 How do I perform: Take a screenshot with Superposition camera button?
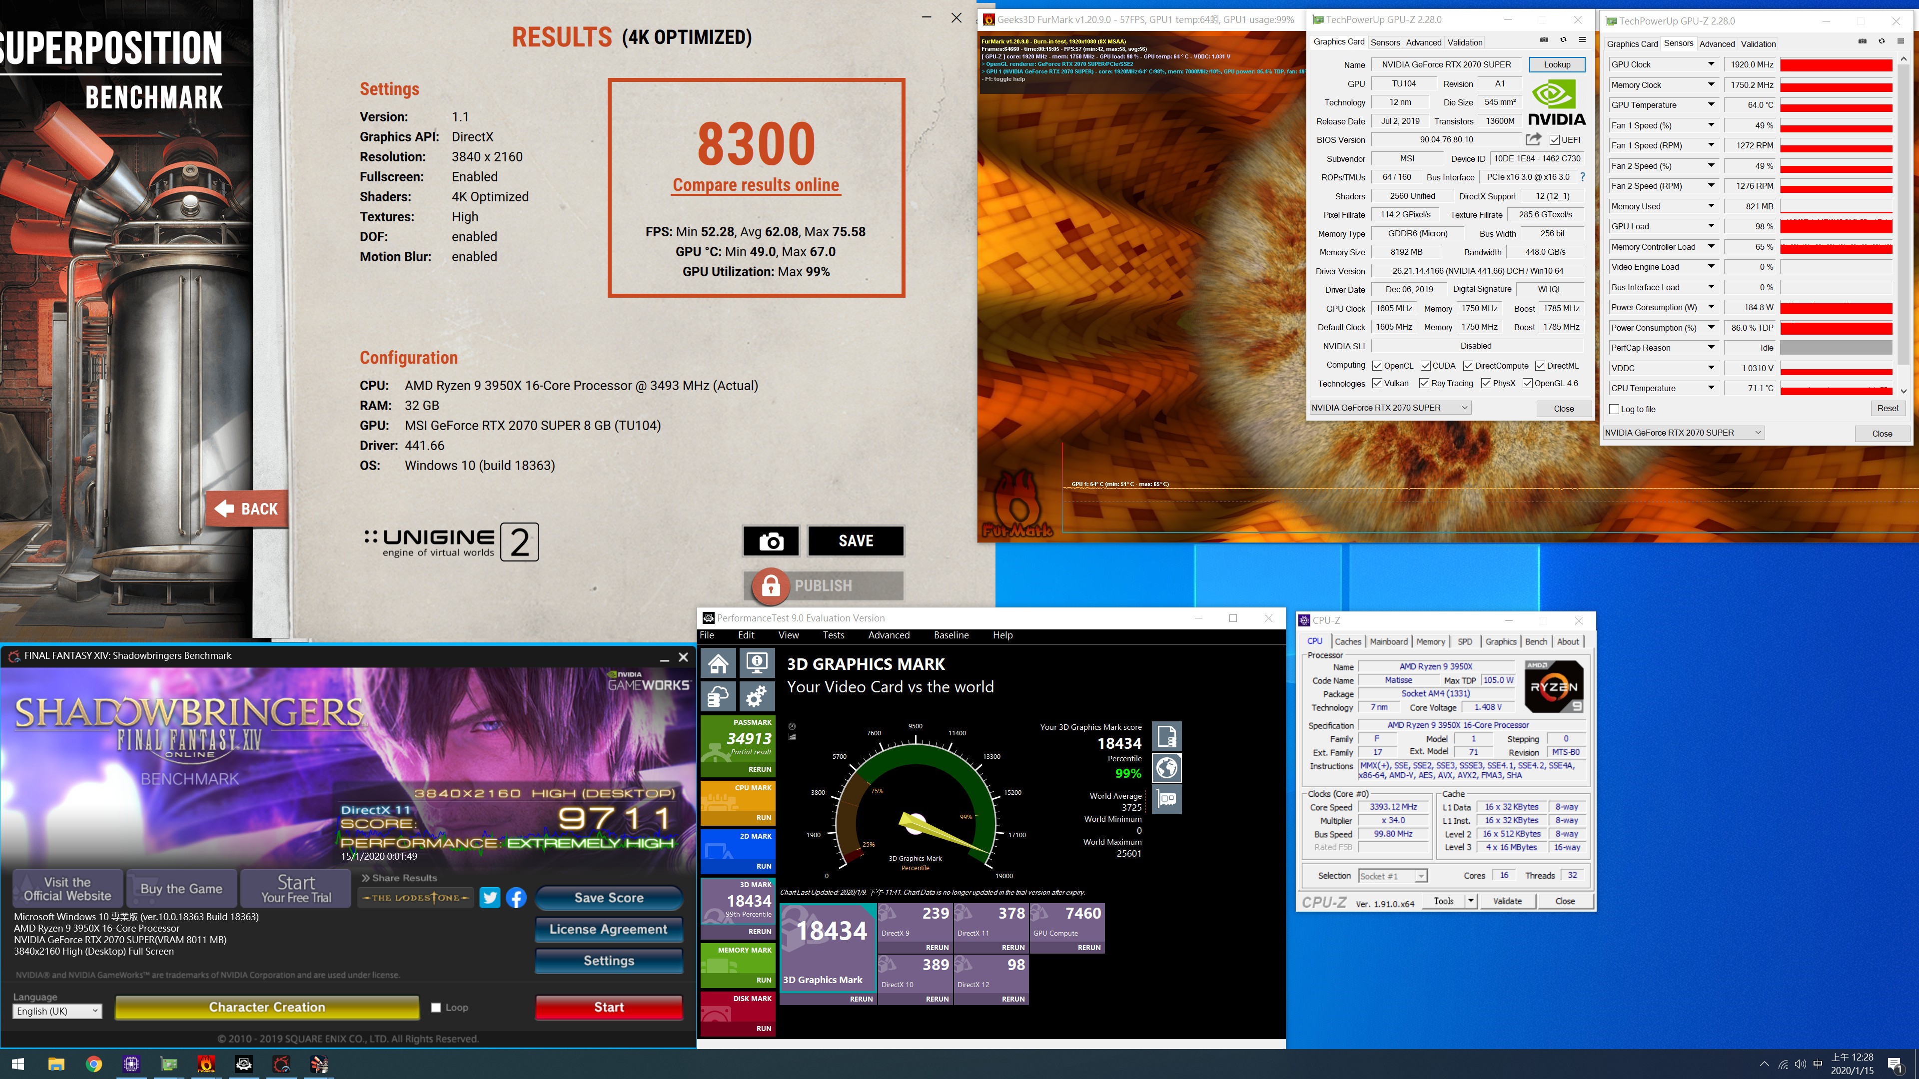click(770, 540)
